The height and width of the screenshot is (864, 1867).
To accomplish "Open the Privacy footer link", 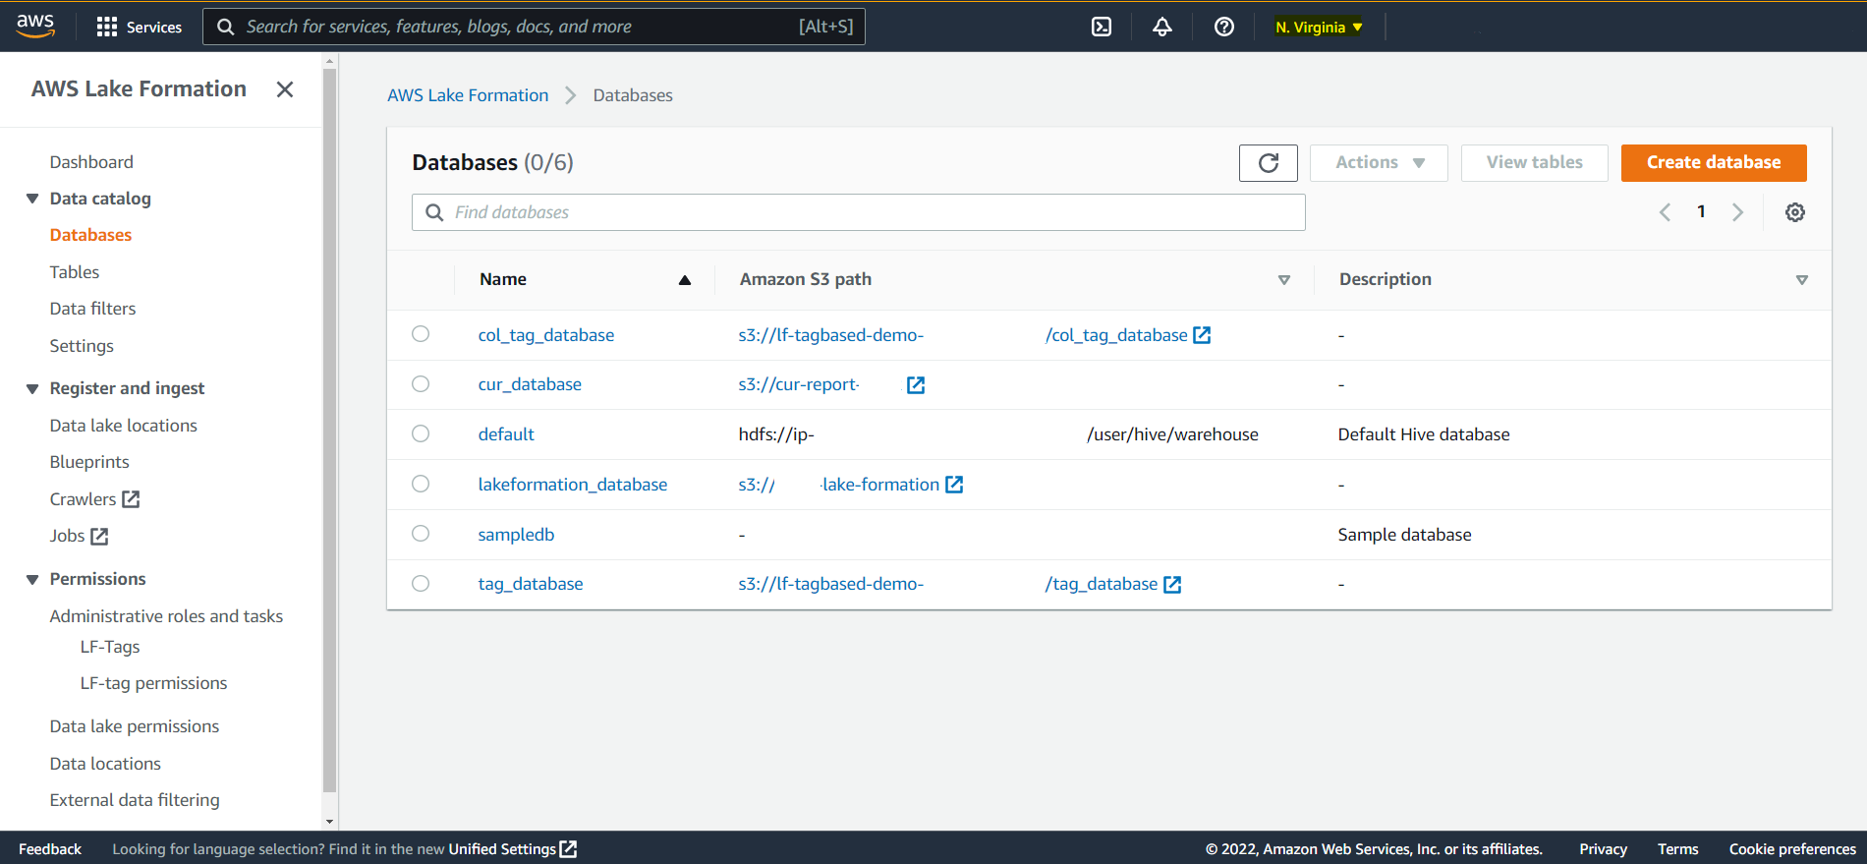I will click(x=1603, y=849).
